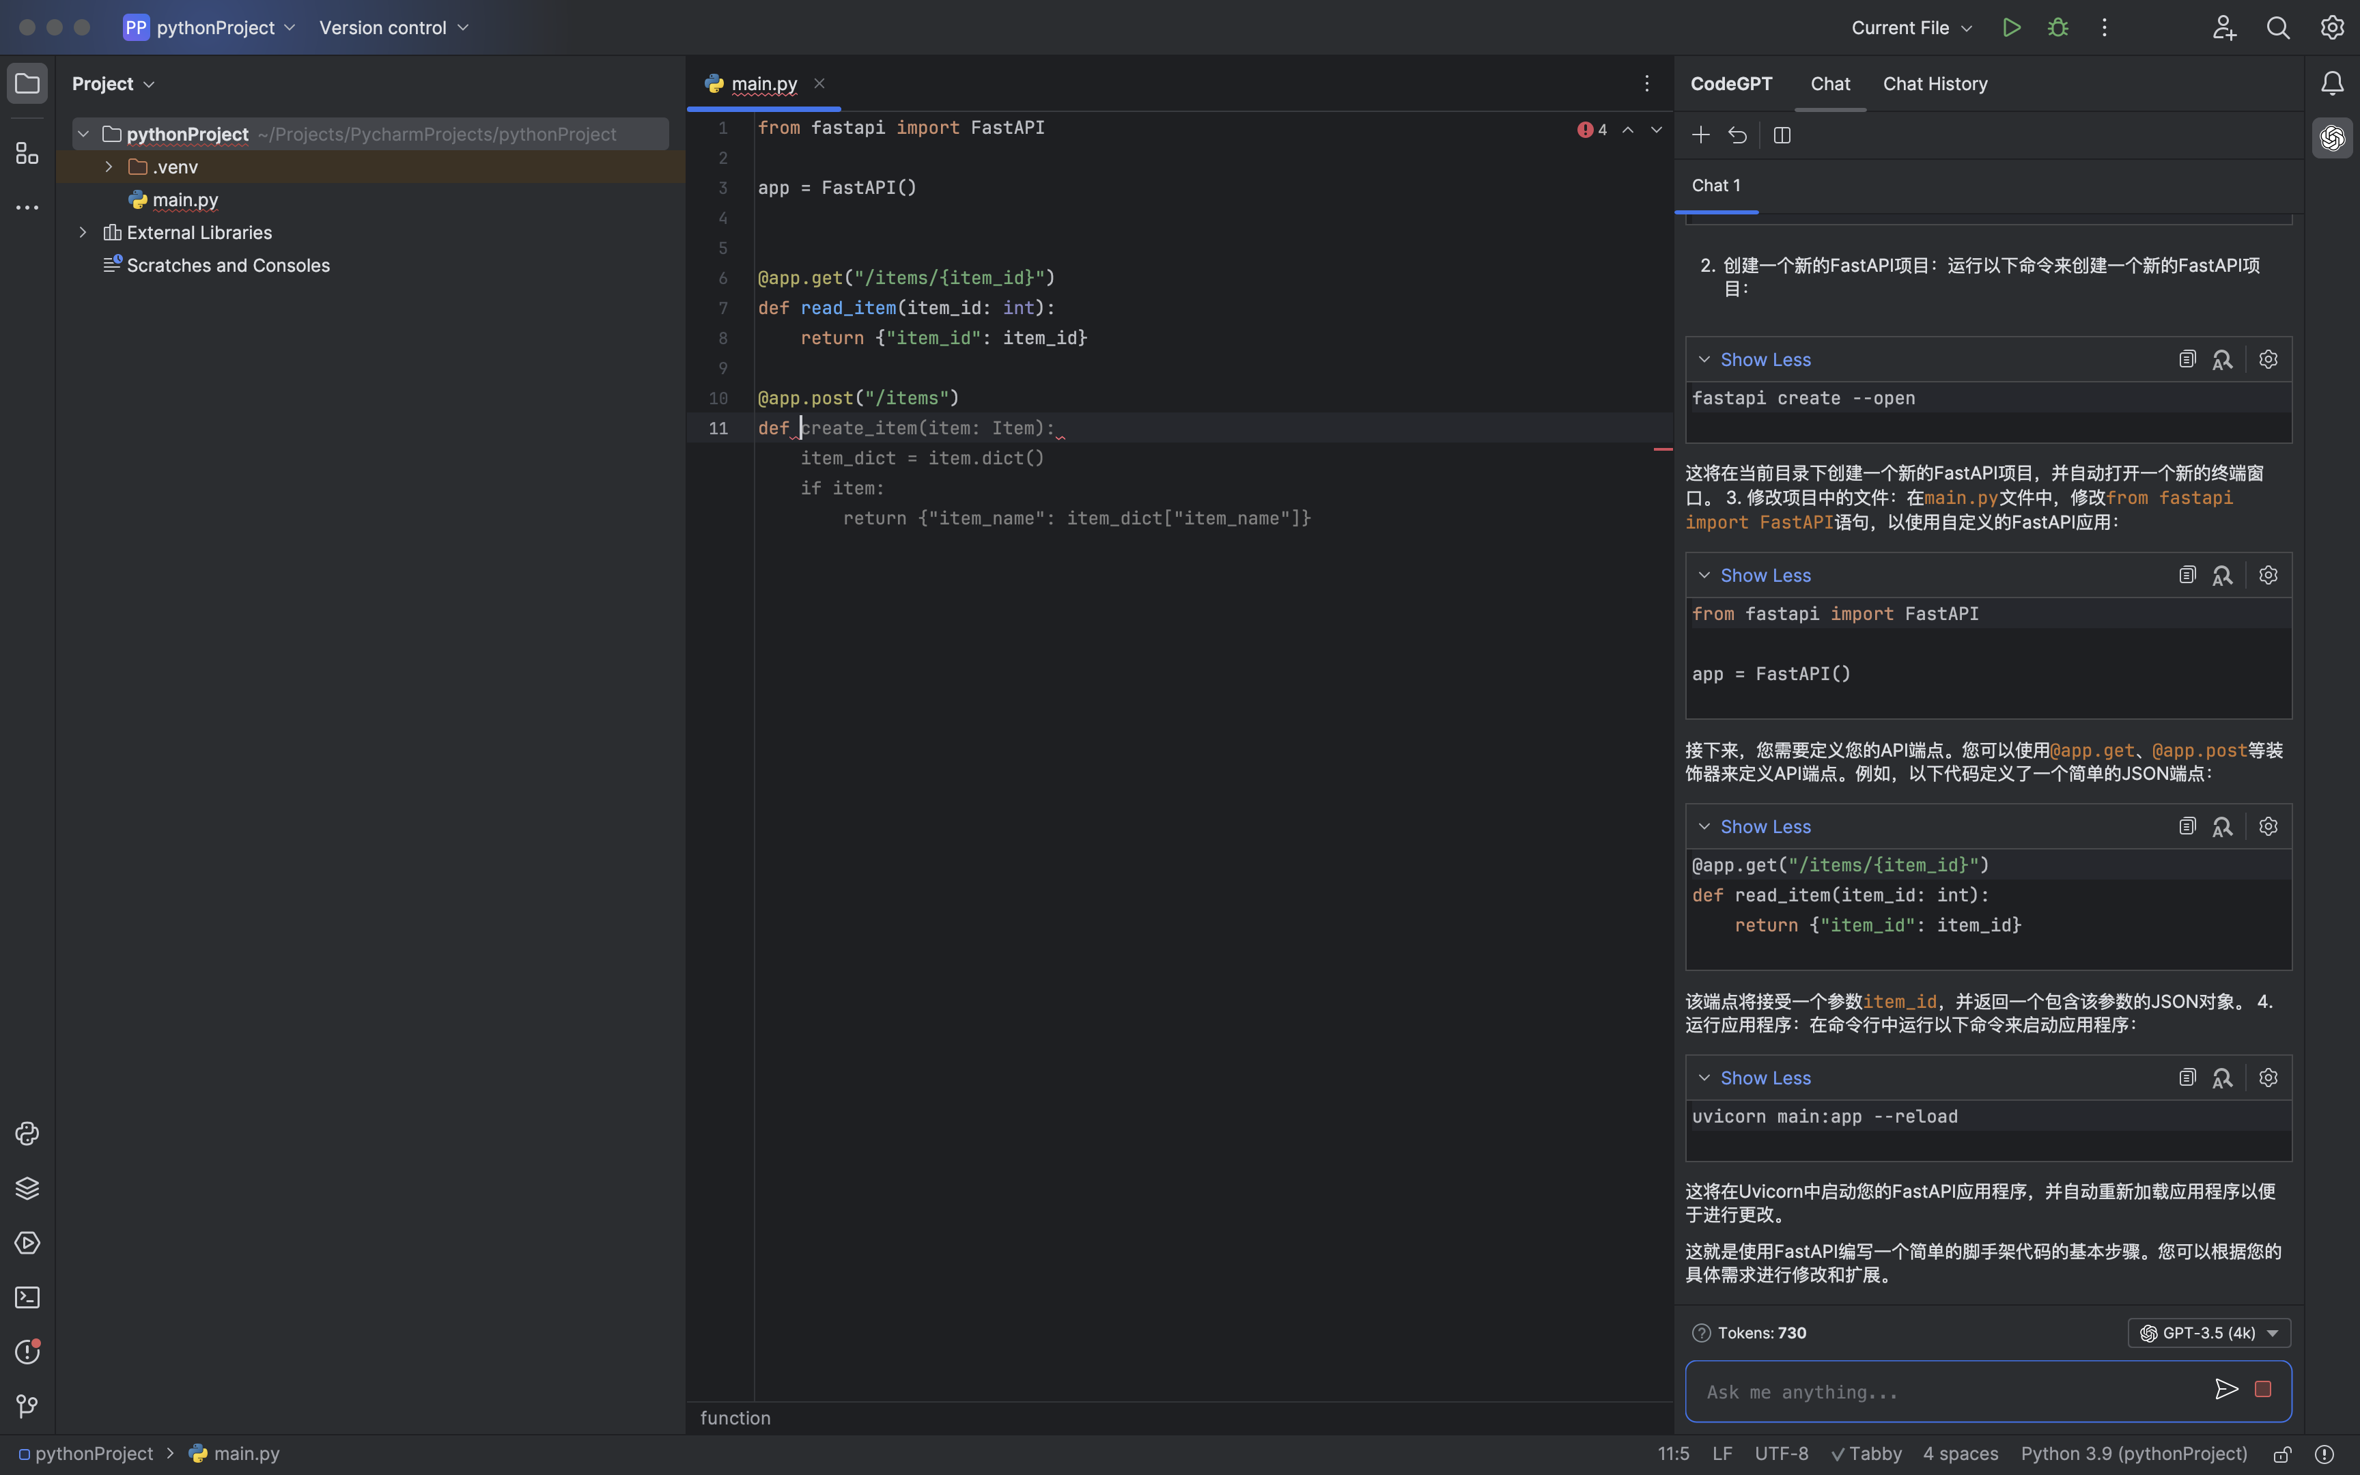2360x1475 pixels.
Task: Click Python 3.9 interpreter in status bar
Action: pyautogui.click(x=2133, y=1454)
